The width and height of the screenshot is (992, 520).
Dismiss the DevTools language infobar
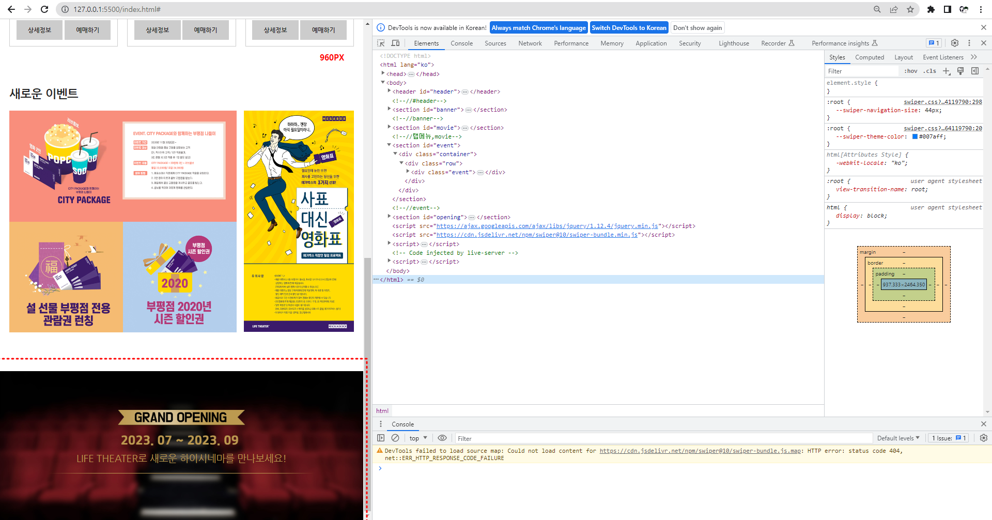coord(984,27)
